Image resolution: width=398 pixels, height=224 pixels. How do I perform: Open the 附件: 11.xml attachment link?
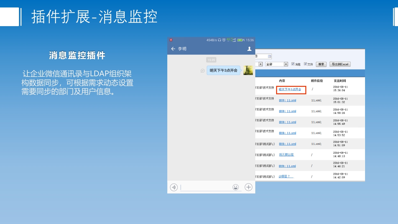(x=287, y=100)
